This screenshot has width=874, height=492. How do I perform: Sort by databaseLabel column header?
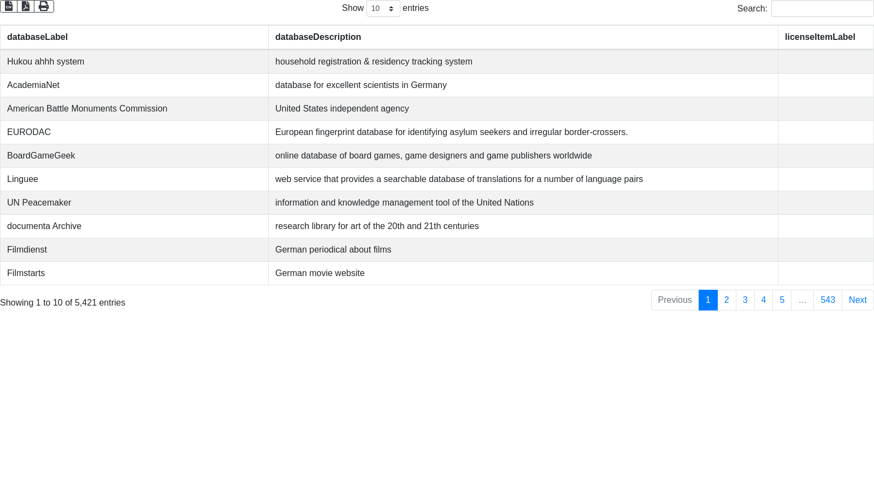tap(134, 37)
